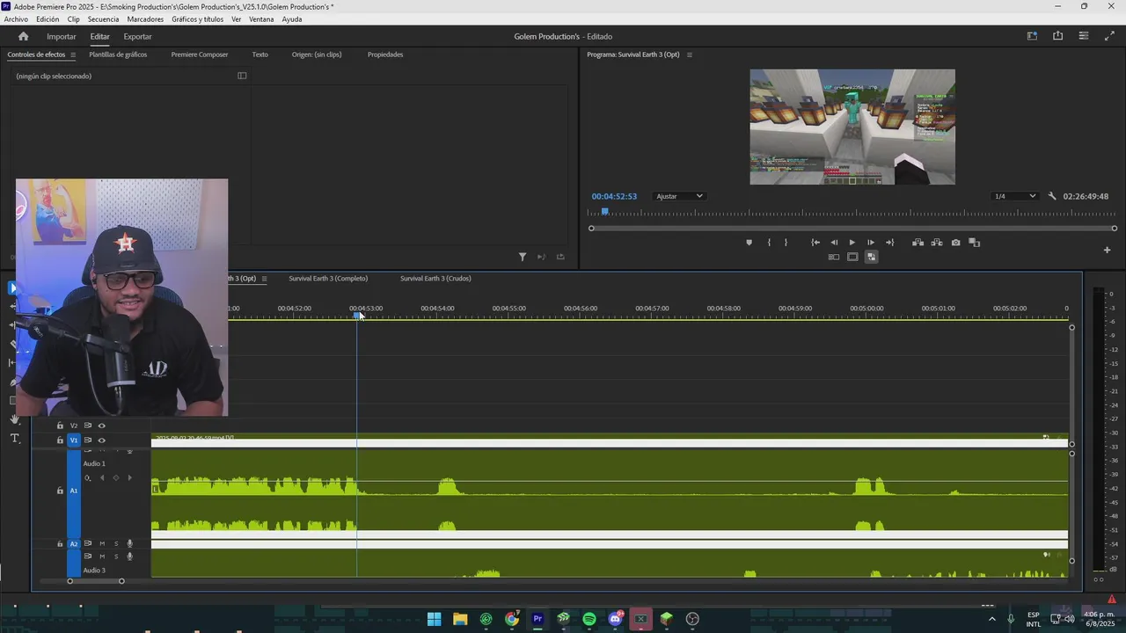Go to the Home screen icon
The height and width of the screenshot is (633, 1126).
coord(23,36)
